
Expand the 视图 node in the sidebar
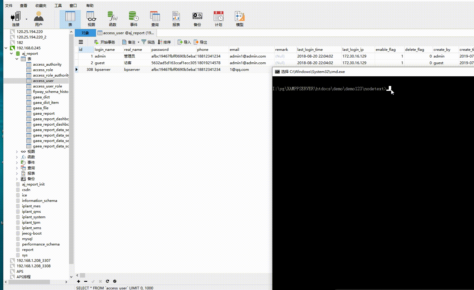pyautogui.click(x=17, y=151)
